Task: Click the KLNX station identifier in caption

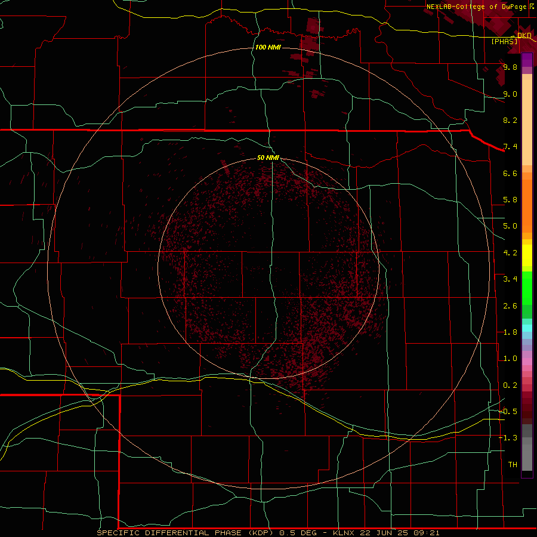Action: tap(344, 533)
